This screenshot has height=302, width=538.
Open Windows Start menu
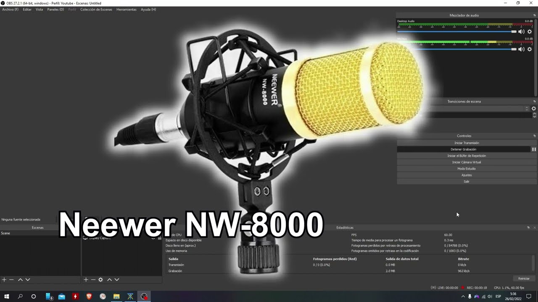[6, 297]
